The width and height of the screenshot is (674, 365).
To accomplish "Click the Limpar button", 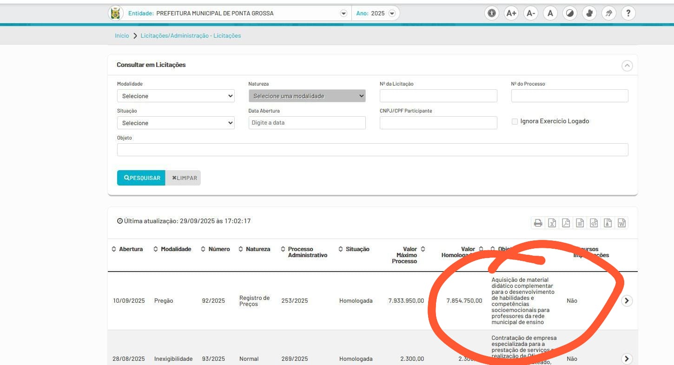I will [184, 178].
